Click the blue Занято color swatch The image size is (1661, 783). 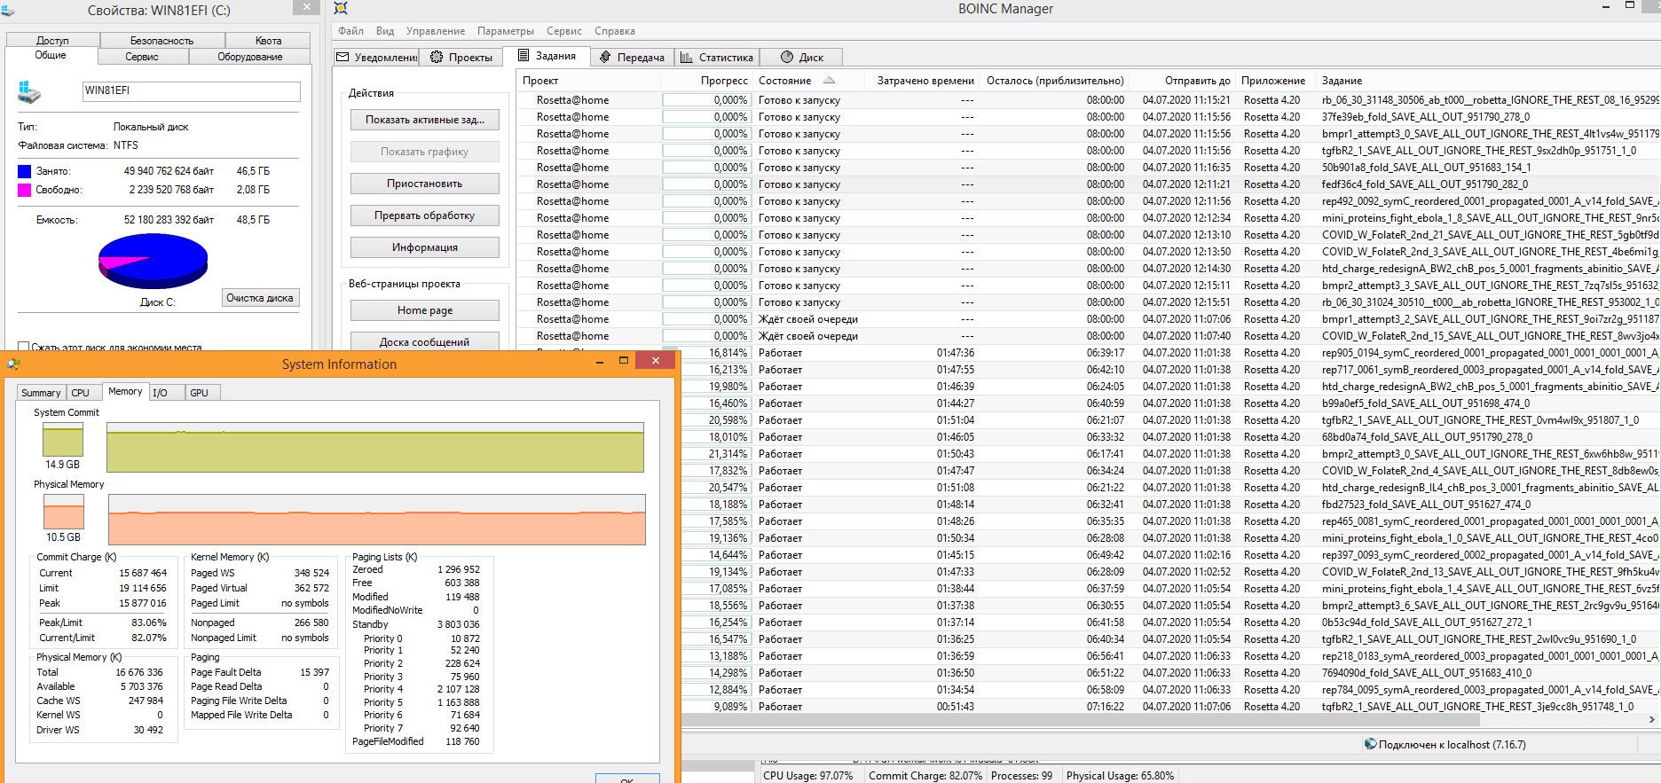(24, 171)
